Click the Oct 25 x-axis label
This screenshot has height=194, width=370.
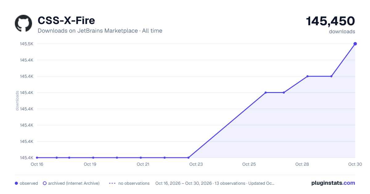pos(249,164)
